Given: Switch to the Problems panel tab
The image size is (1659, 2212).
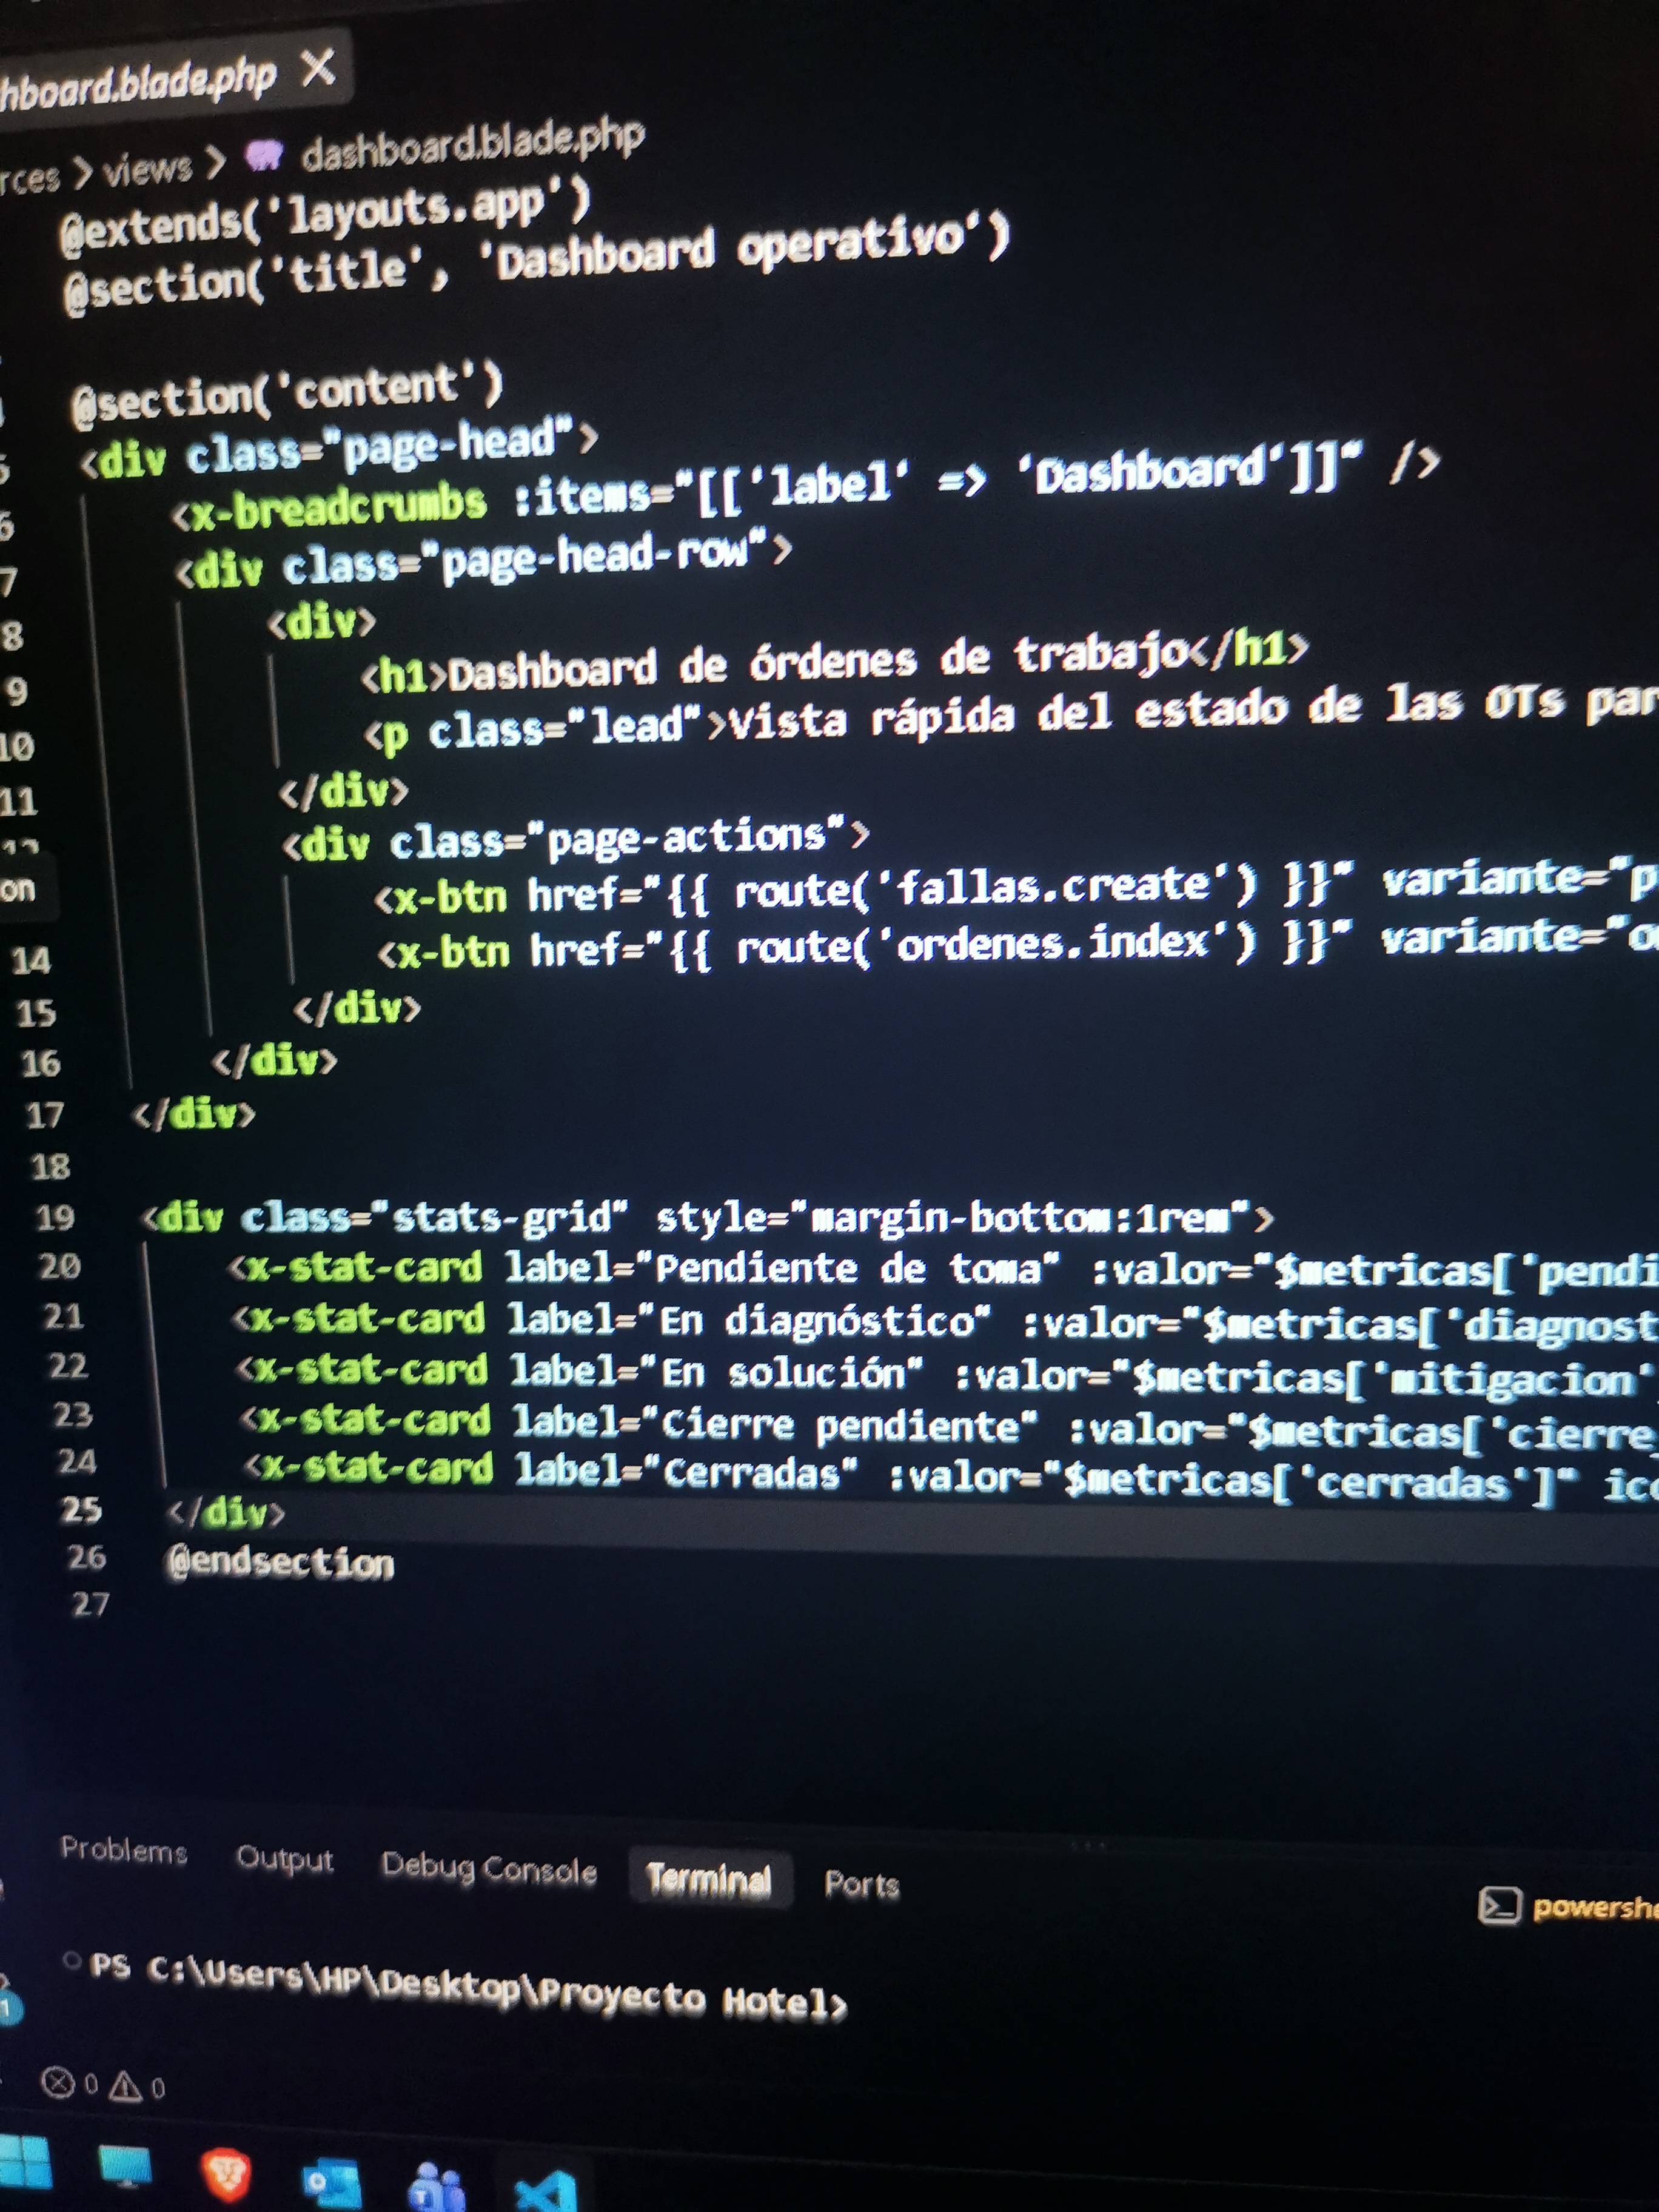Looking at the screenshot, I should [x=124, y=1850].
